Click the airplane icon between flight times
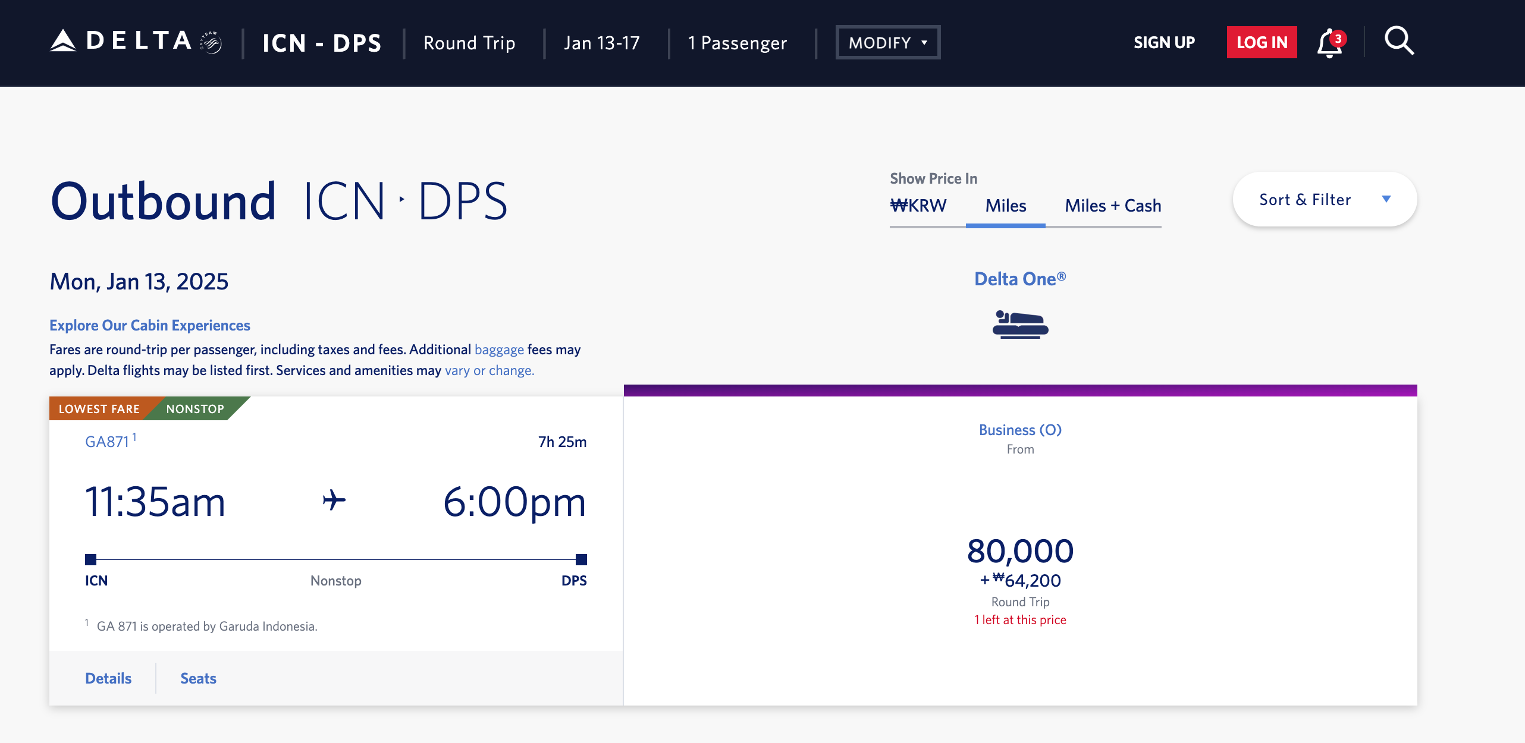 tap(334, 500)
